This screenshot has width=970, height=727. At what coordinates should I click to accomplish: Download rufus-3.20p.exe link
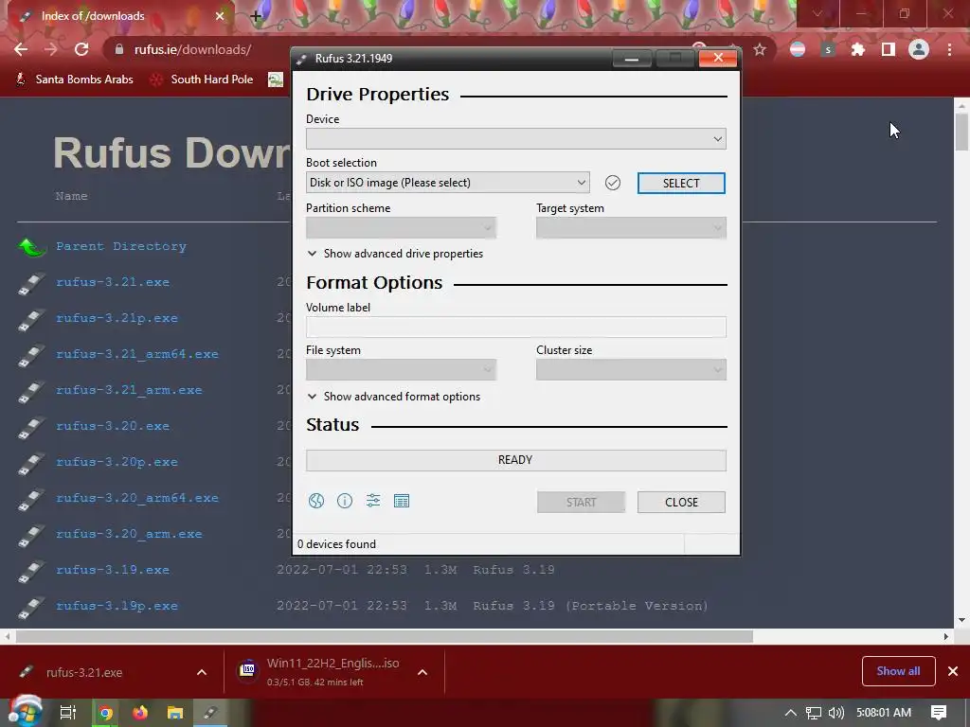click(x=117, y=462)
